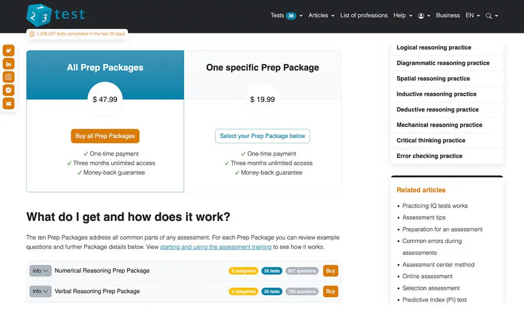
Task: Click Select your Prep Package below
Action: (262, 136)
